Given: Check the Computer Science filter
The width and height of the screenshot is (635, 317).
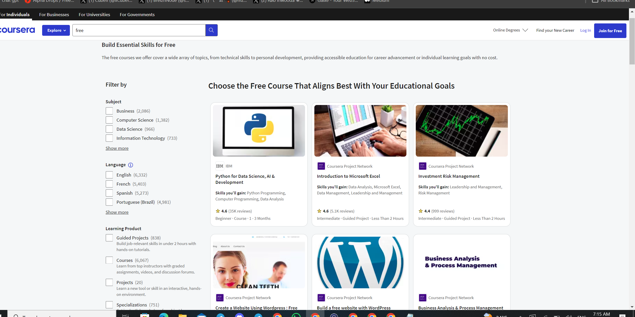Looking at the screenshot, I should click(x=109, y=120).
